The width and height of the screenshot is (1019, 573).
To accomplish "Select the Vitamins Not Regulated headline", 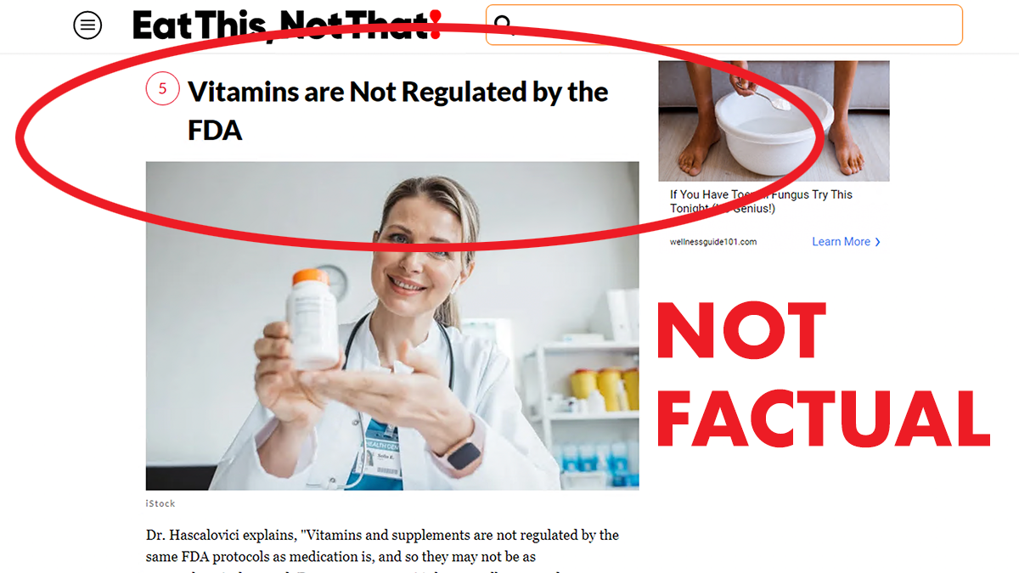I will [397, 110].
